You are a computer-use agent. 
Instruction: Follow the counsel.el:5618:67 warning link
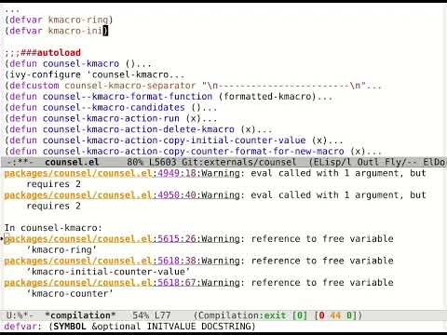[x=100, y=283]
